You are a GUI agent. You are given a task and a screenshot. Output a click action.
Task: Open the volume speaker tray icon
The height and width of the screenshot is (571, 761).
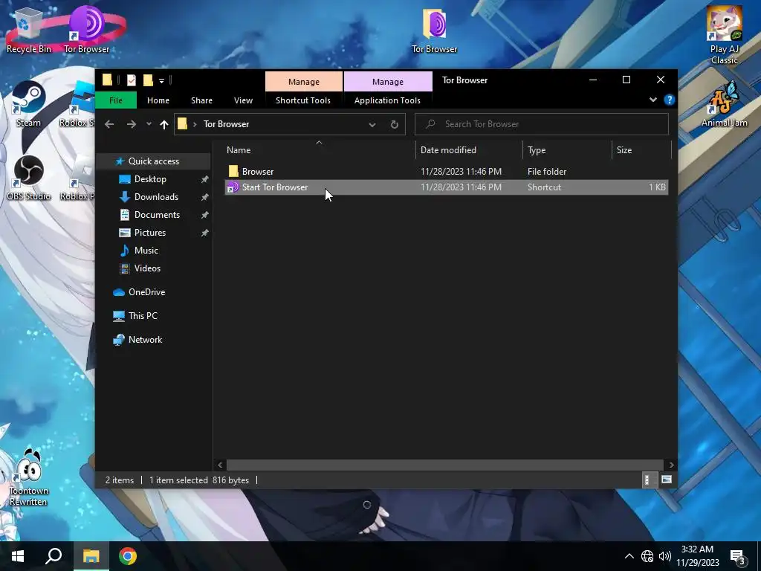coord(664,556)
